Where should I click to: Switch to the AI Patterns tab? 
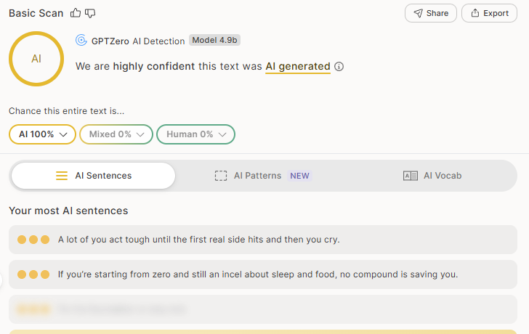pos(263,176)
